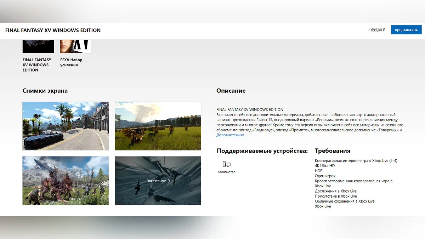Click the Поддерживаемые устройства heading

point(262,151)
